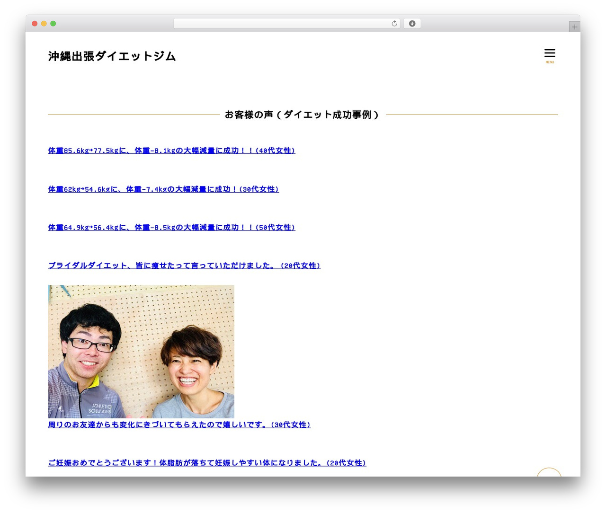Focus the browser address bar
The height and width of the screenshot is (513, 606).
(x=286, y=24)
